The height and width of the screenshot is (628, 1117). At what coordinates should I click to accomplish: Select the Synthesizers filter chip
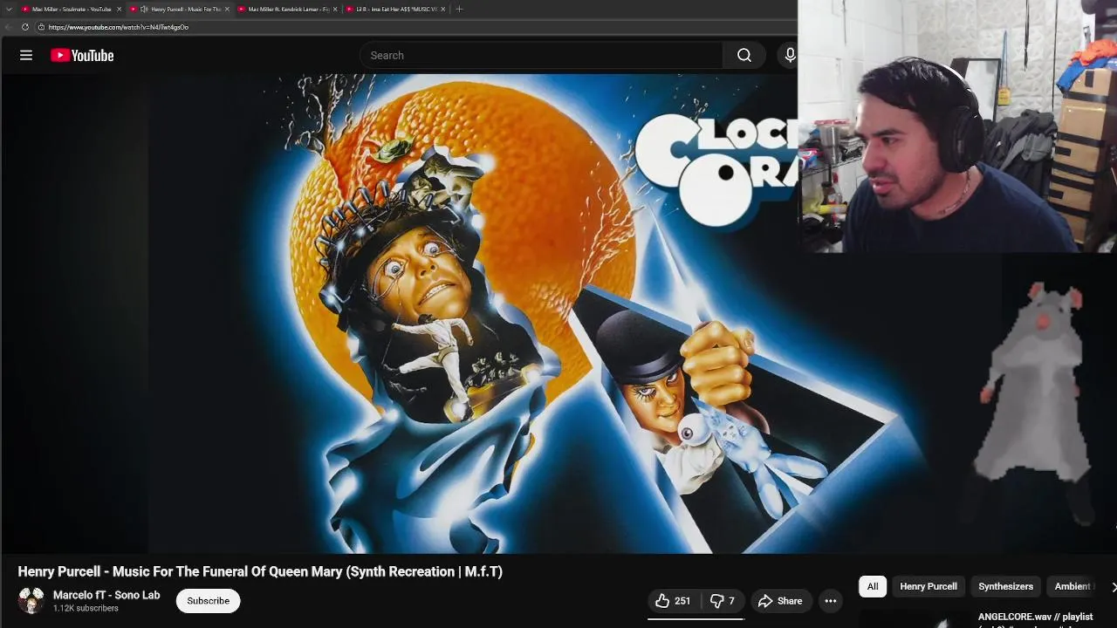click(x=1005, y=586)
